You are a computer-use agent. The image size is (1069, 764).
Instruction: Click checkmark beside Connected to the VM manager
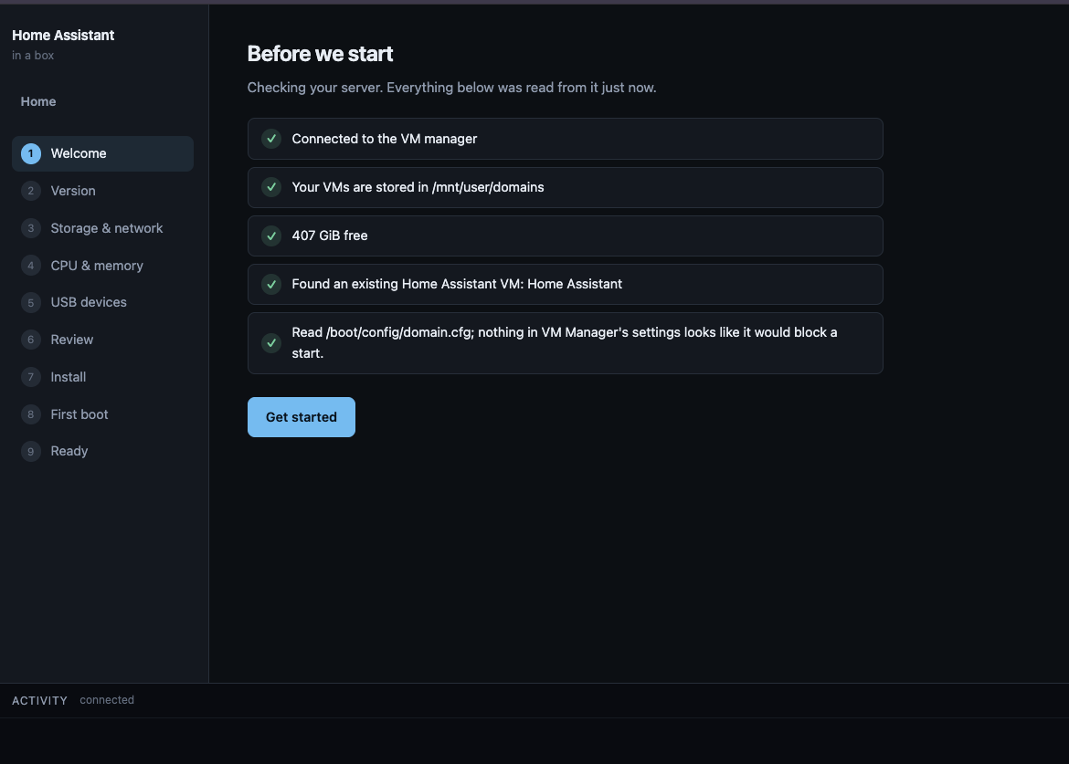point(271,139)
